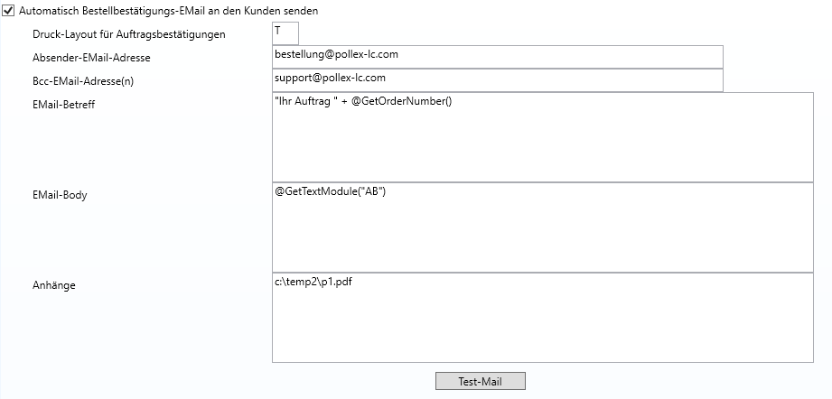Place cursor on support@pollex-lc.com address text
Screen dimensions: 832x399
(x=331, y=78)
